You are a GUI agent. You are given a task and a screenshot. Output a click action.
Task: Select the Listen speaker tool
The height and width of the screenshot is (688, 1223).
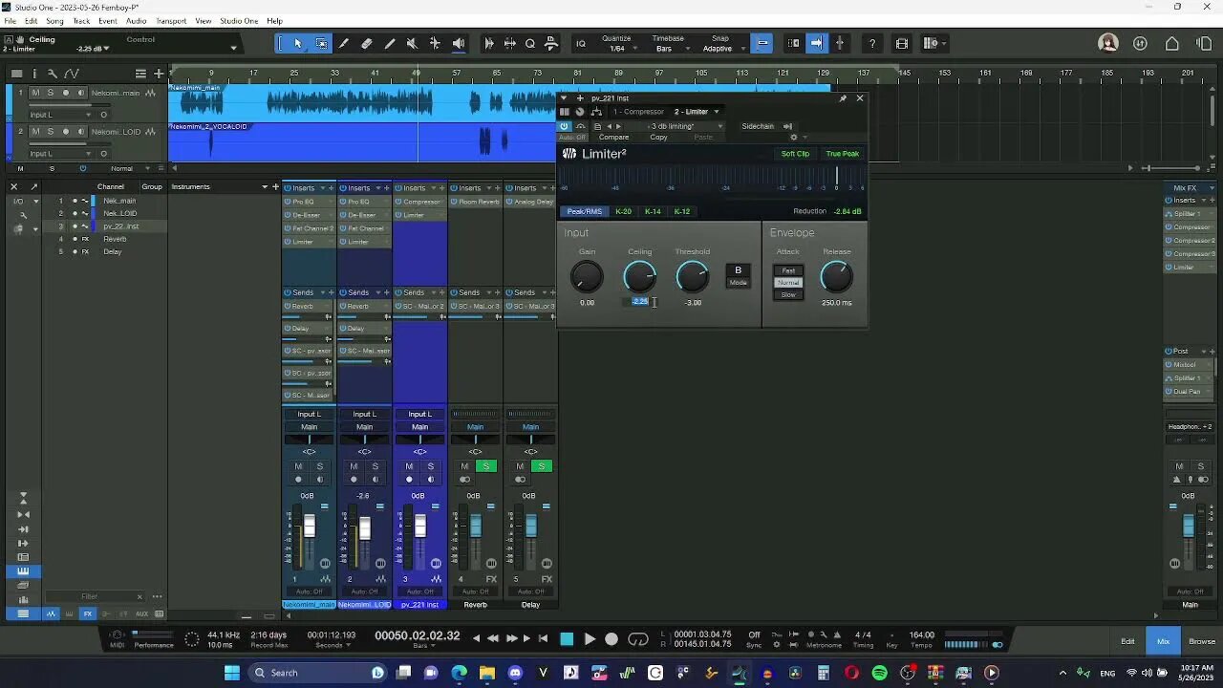[x=459, y=43]
